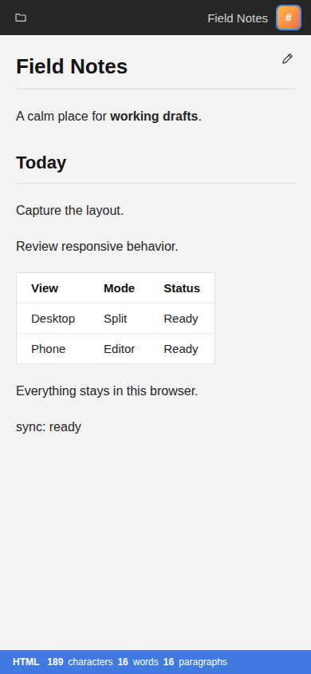Click the Field Notes main heading
This screenshot has width=311, height=674.
tap(72, 66)
